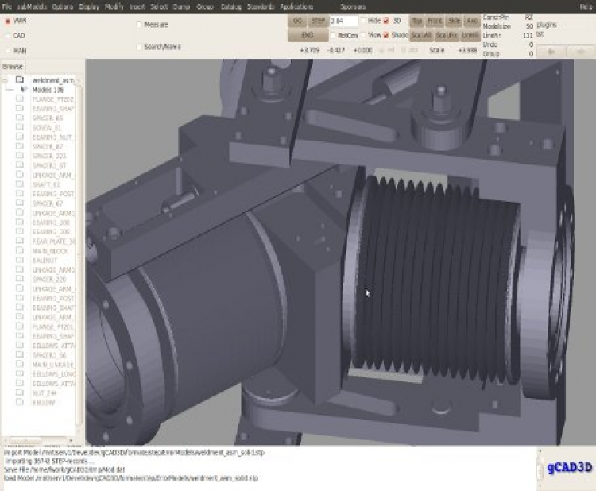
Task: Click the icon beside FLANGE_PT202 item
Action: [x=20, y=99]
